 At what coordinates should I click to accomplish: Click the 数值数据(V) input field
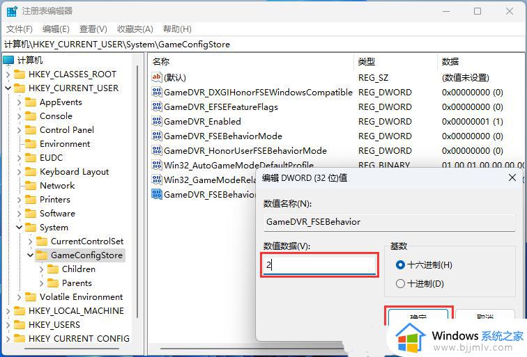(319, 265)
